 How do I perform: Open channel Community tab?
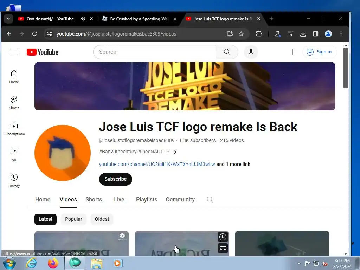[180, 200]
